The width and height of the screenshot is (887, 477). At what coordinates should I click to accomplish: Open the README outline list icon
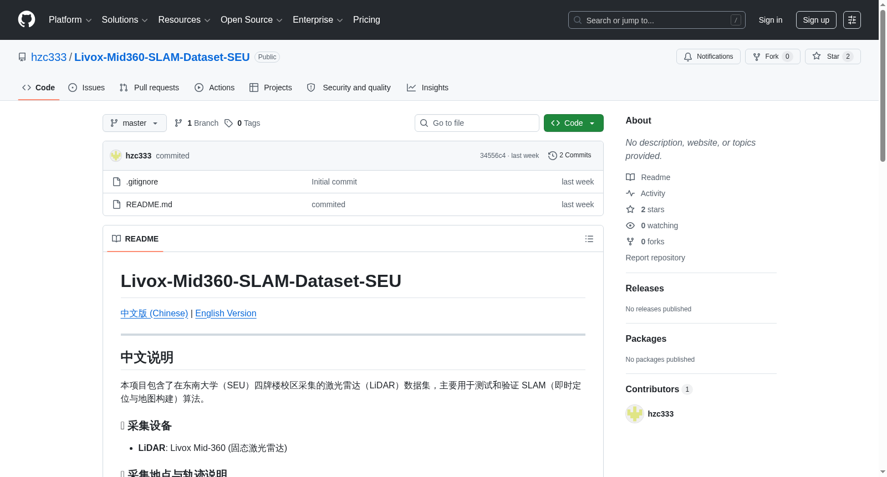tap(589, 239)
